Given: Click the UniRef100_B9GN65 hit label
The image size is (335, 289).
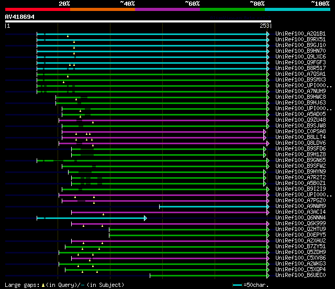Looking at the screenshot, I should point(300,160).
